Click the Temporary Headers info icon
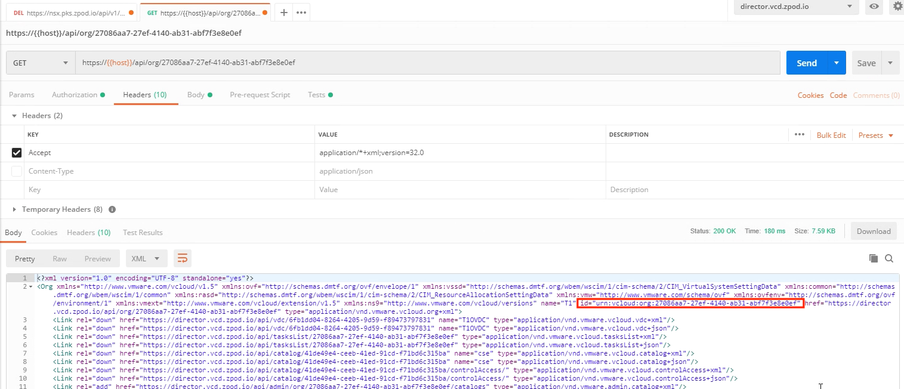 point(112,209)
